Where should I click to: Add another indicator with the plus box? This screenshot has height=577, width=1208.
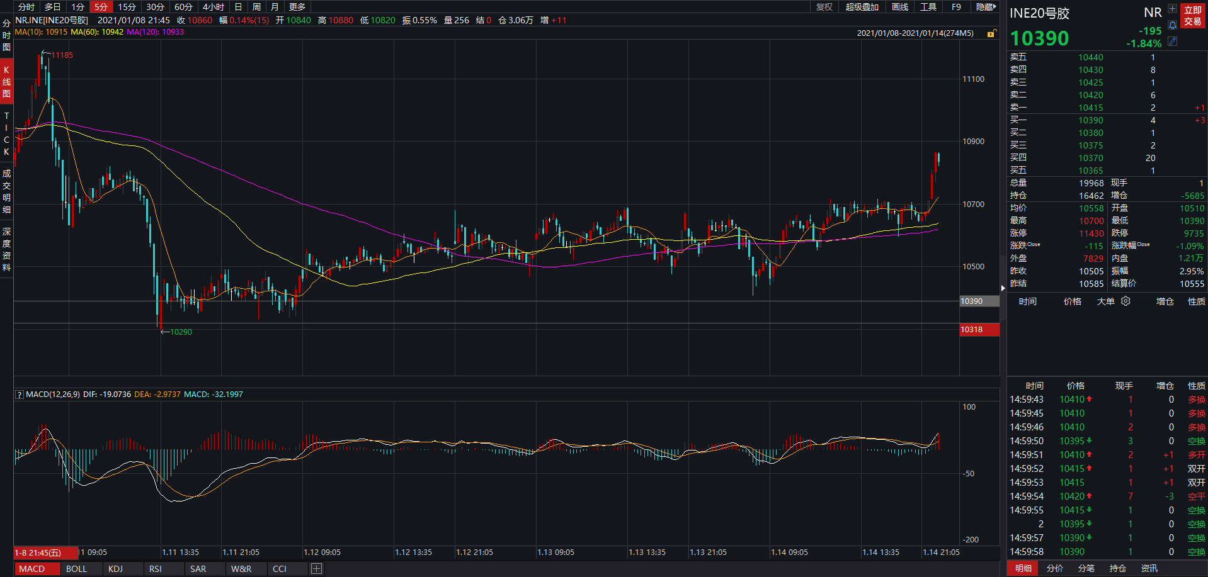tap(317, 569)
